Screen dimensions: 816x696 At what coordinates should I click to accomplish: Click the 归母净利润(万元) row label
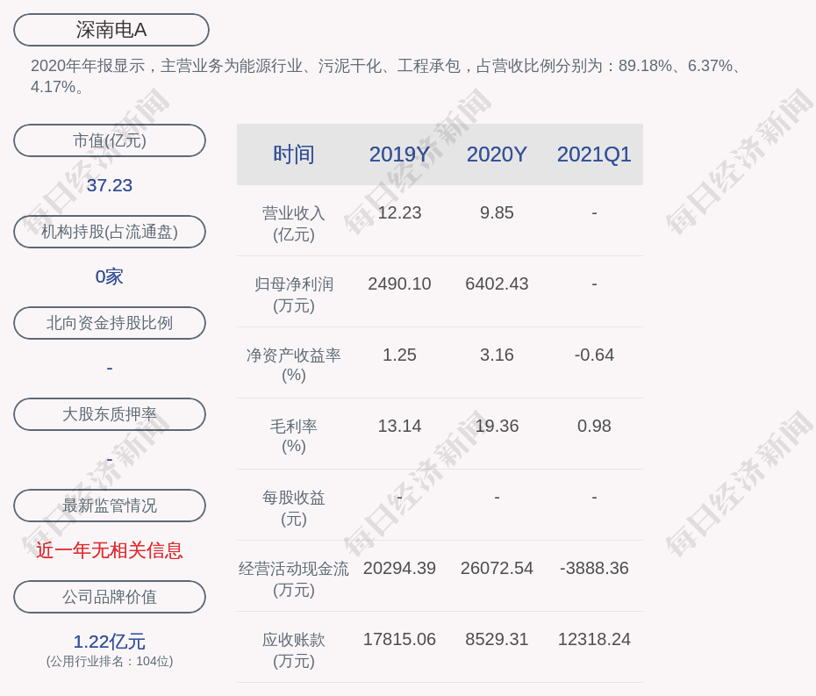(294, 295)
